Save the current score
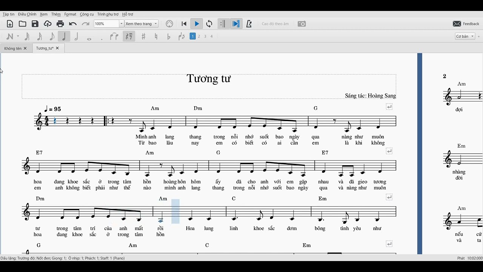The width and height of the screenshot is (483, 272). click(35, 24)
